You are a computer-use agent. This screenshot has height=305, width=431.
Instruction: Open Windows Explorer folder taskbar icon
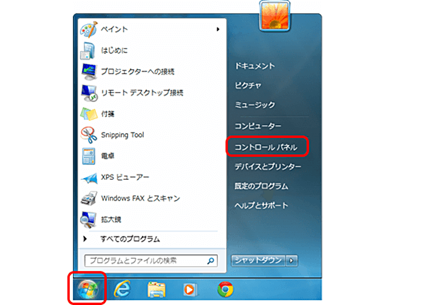coord(157,290)
